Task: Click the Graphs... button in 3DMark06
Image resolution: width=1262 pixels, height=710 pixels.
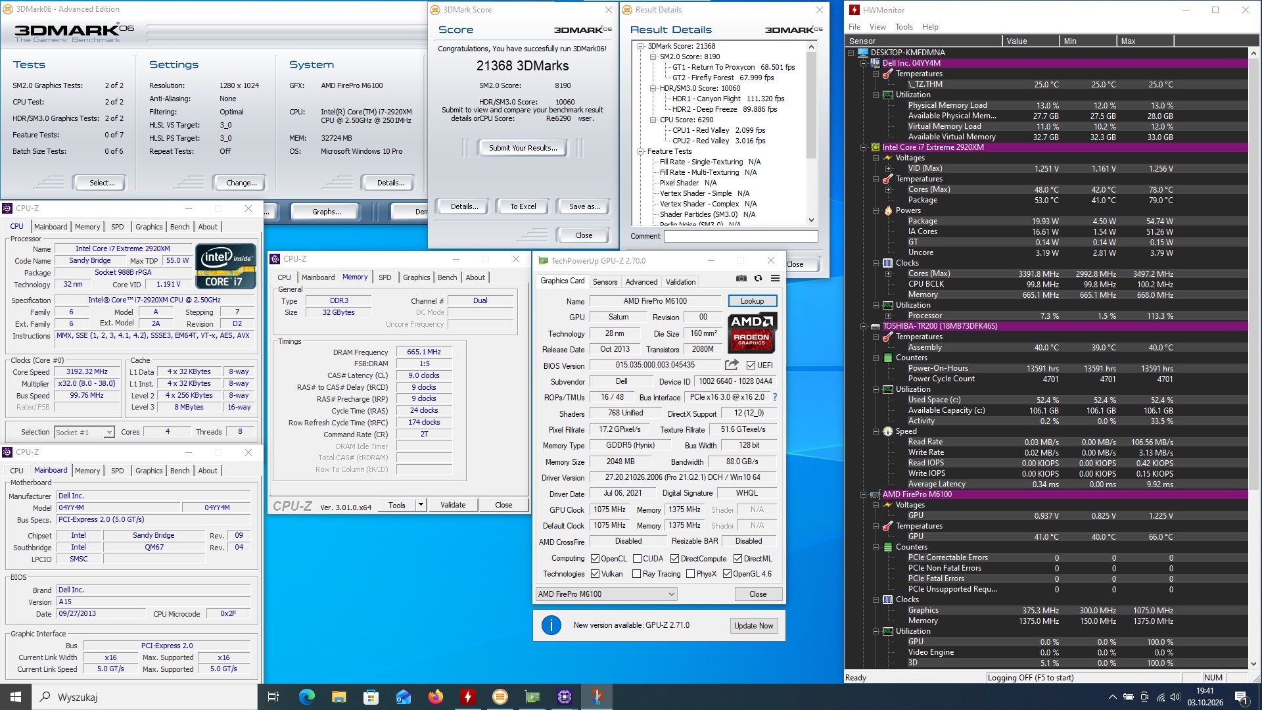Action: point(326,212)
